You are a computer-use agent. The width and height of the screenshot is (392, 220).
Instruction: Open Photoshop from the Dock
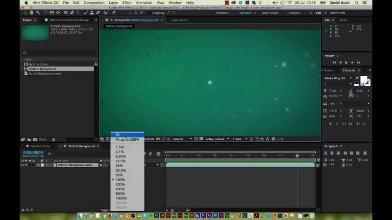tap(156, 216)
